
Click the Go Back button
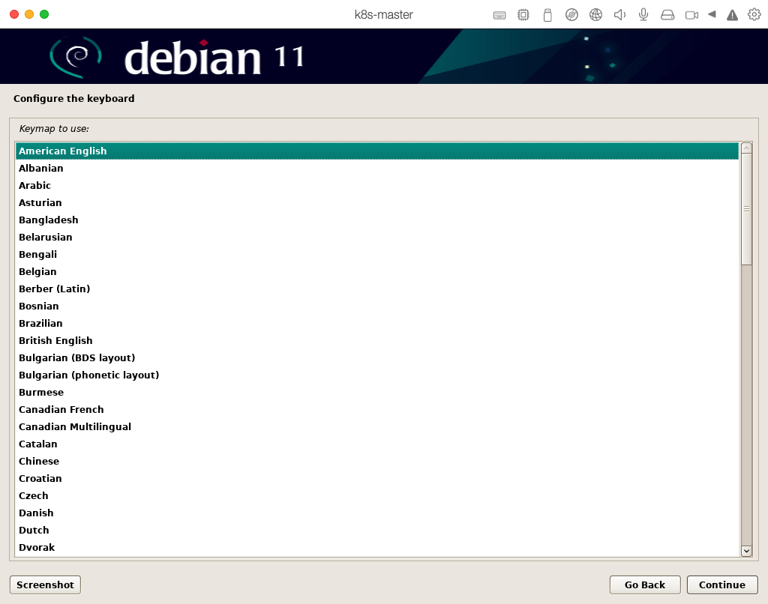click(645, 585)
